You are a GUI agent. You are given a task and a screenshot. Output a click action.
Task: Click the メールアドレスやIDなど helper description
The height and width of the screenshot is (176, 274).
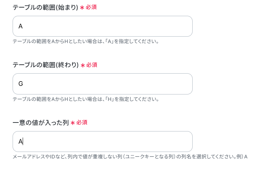[130, 157]
